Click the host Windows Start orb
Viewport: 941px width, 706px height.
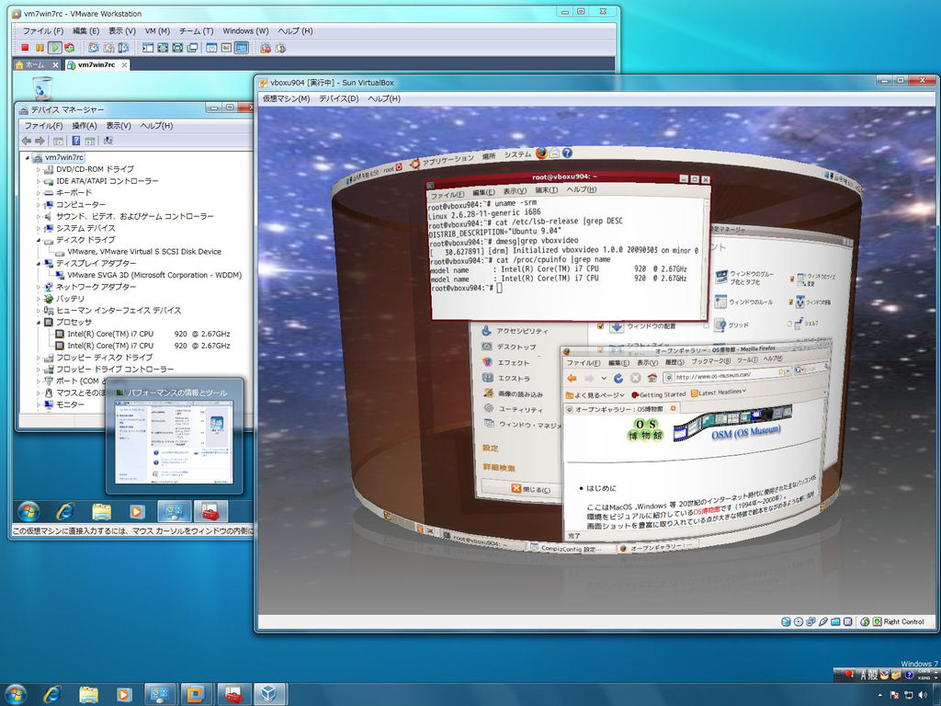click(16, 695)
